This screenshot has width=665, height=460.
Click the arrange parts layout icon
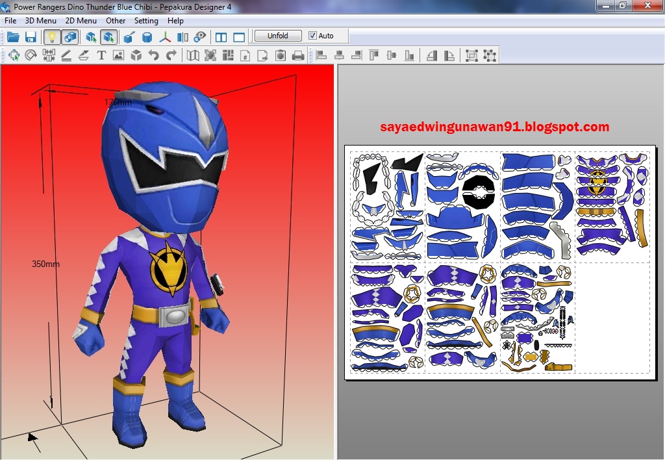tap(228, 55)
